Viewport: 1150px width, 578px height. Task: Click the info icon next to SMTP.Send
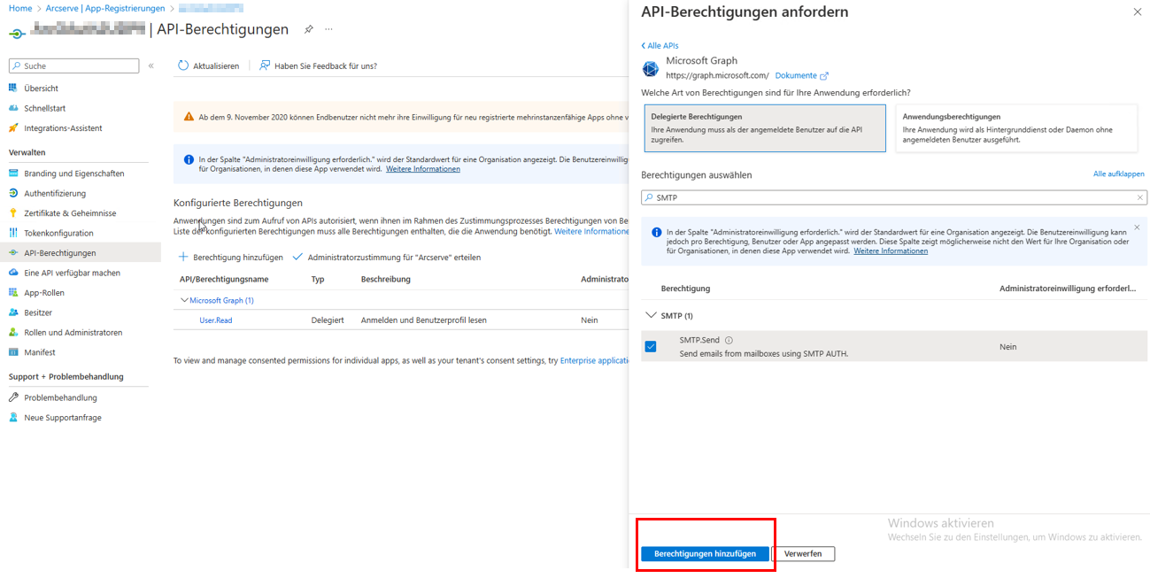(x=729, y=340)
